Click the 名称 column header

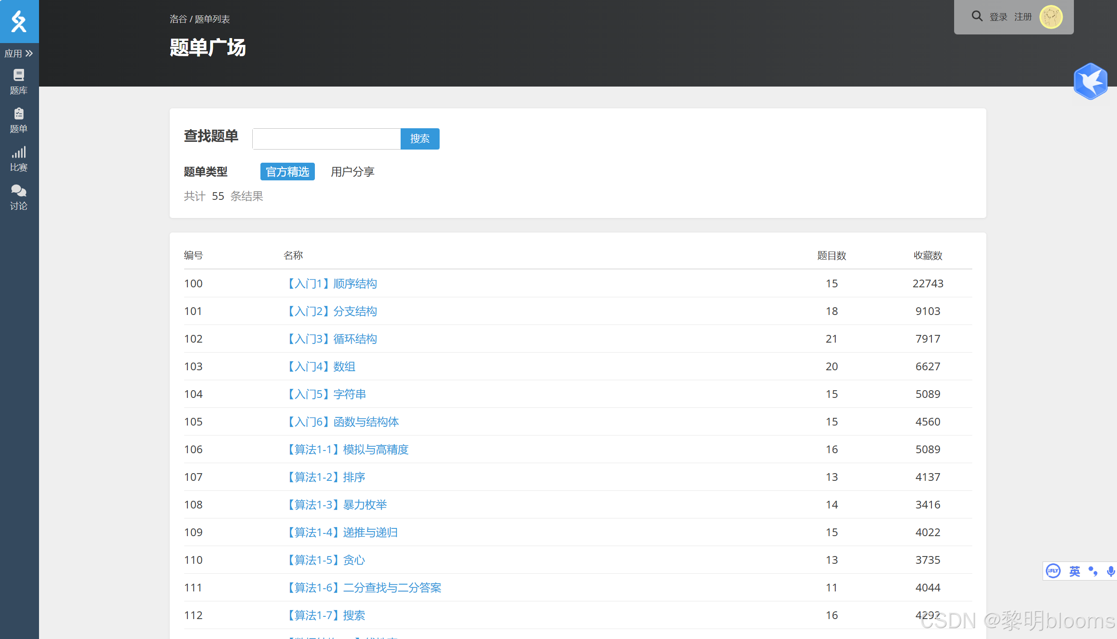pos(293,256)
